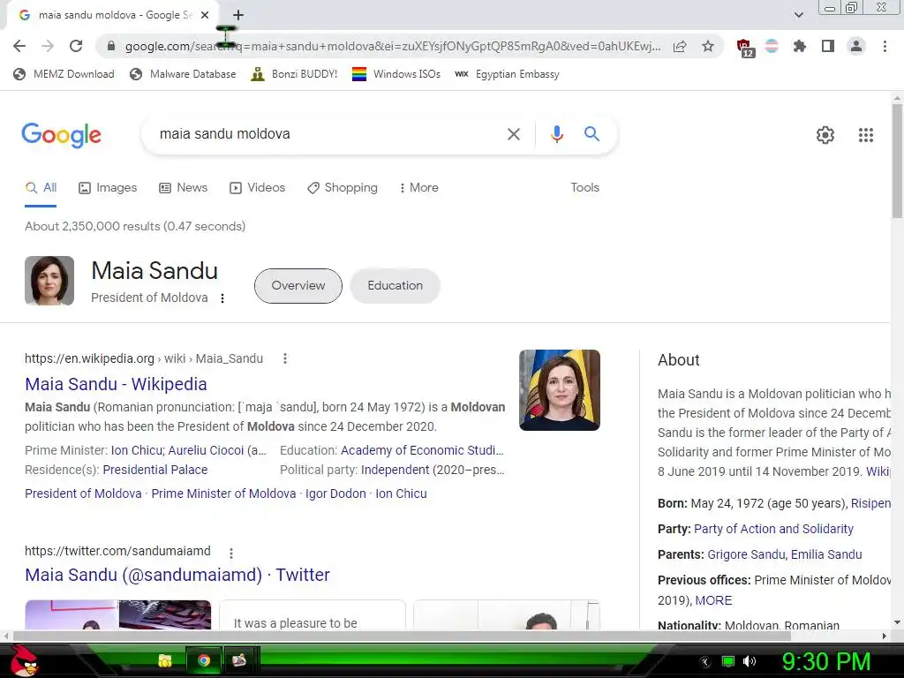This screenshot has width=904, height=678.
Task: Open the Ion Chicu sitelink
Action: 402,494
